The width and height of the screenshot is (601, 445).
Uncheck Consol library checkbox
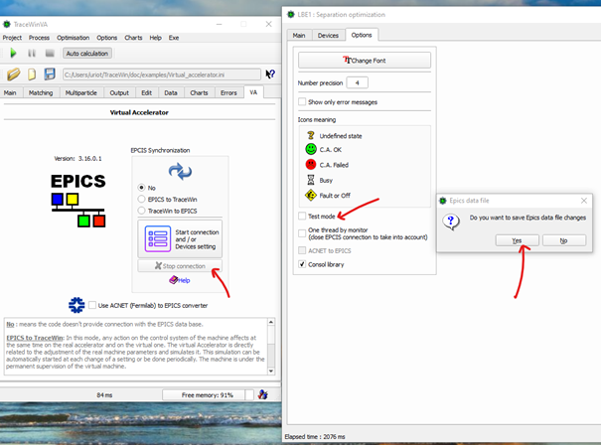302,264
